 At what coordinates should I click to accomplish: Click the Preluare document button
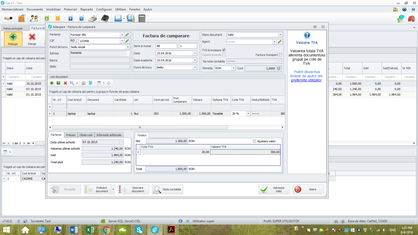coord(98,189)
